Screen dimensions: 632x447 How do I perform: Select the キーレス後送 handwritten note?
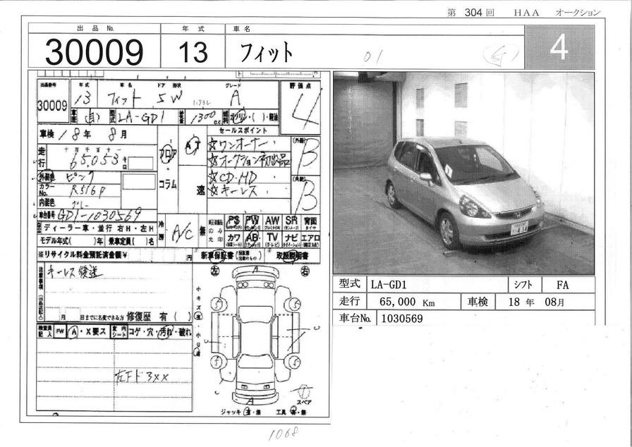click(74, 273)
